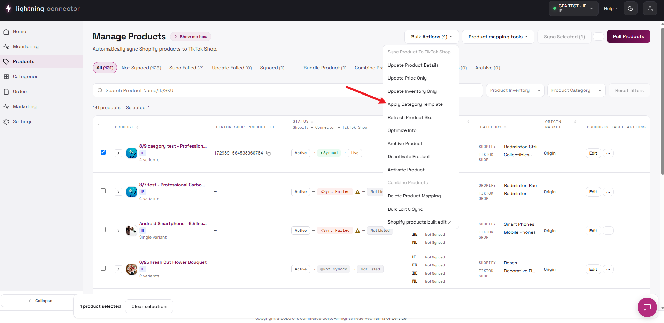Open the user account icon
This screenshot has width=664, height=323.
[x=650, y=8]
